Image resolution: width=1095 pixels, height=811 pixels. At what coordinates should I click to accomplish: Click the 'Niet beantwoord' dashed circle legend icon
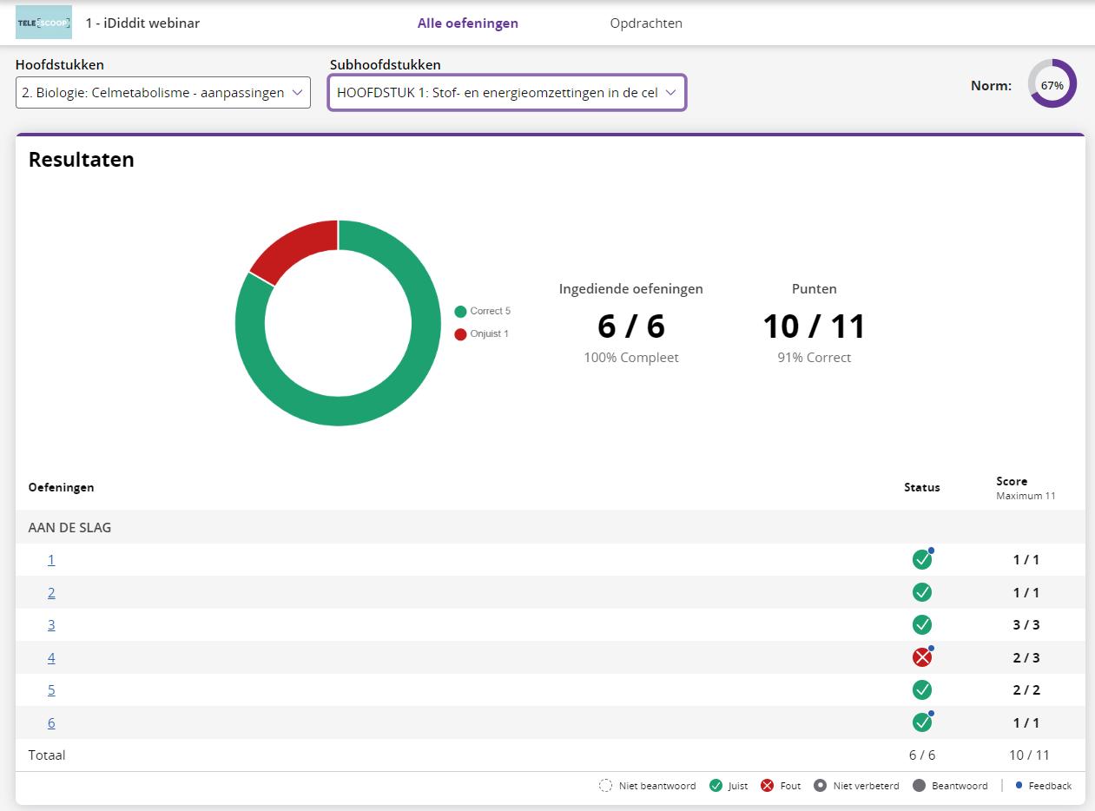(x=605, y=786)
